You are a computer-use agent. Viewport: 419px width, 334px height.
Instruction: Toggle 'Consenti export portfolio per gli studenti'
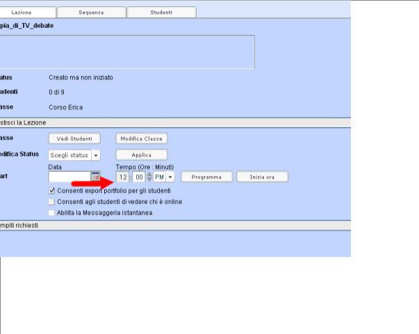51,190
